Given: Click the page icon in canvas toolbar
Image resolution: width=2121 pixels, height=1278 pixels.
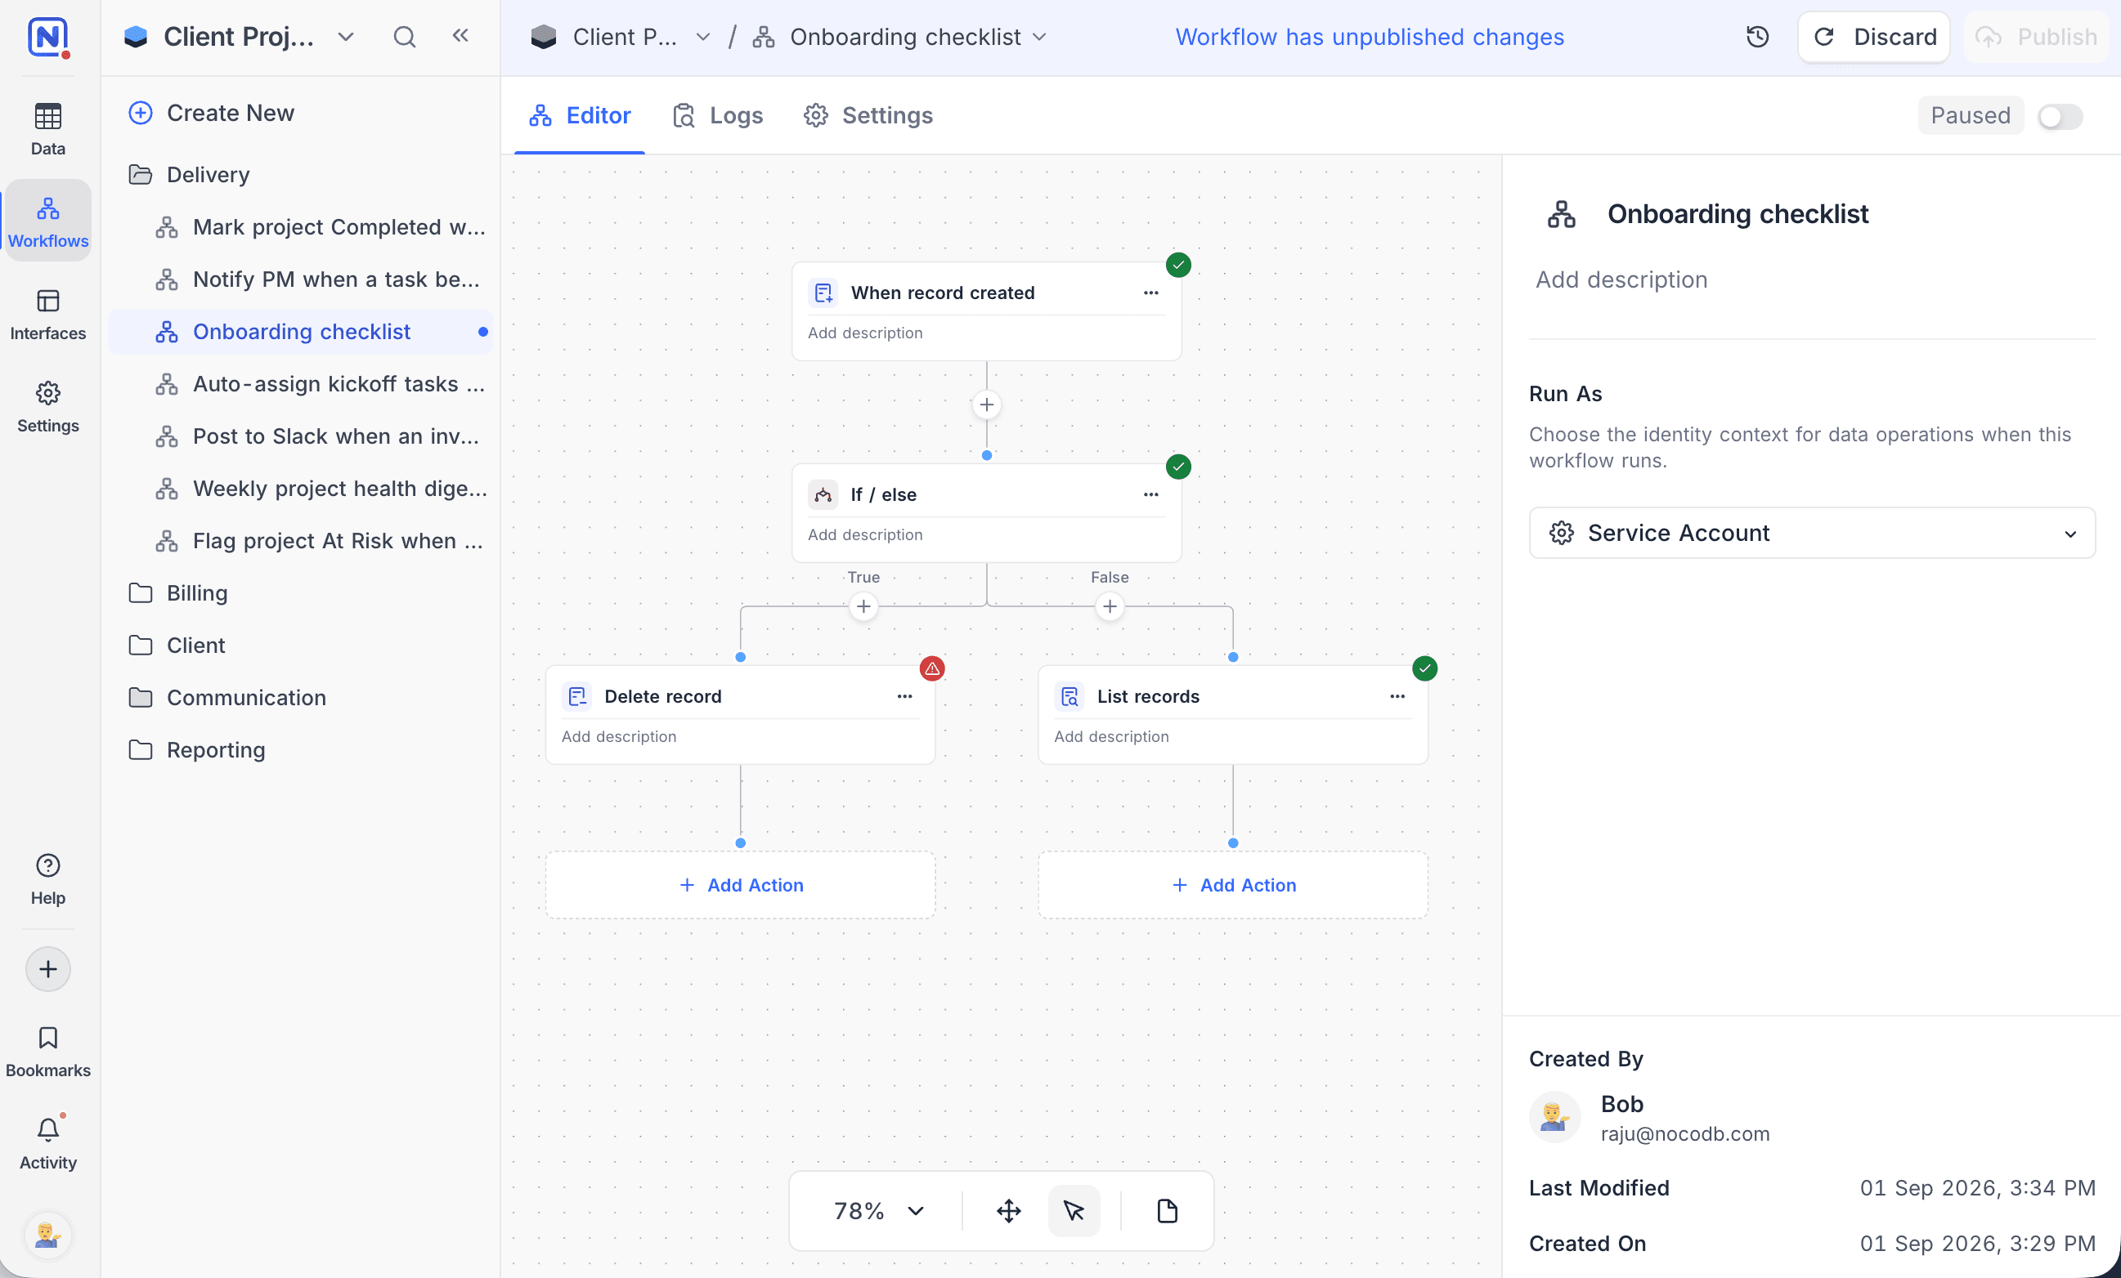Looking at the screenshot, I should (x=1168, y=1211).
